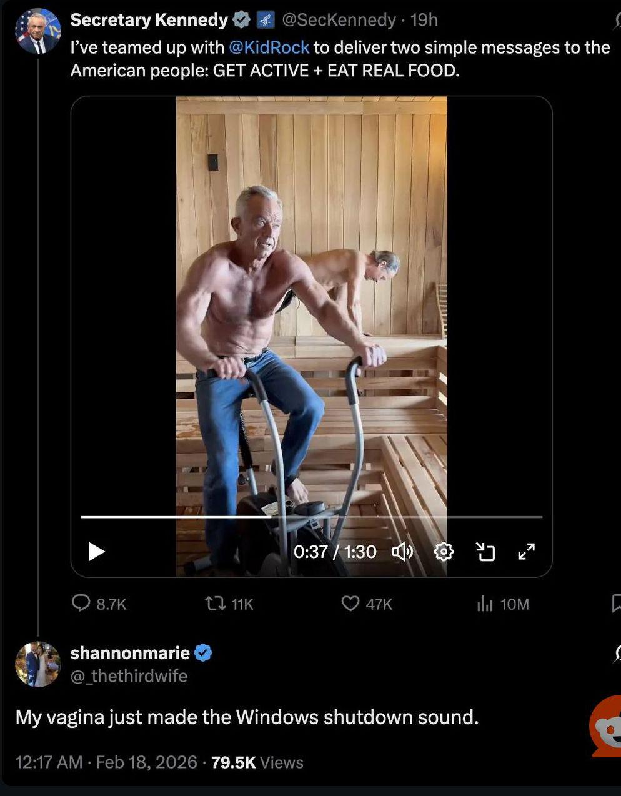Open the @_thethirdwife handle
621x796 pixels.
pos(129,676)
